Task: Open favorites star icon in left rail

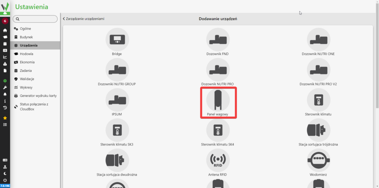Action: pos(5,118)
